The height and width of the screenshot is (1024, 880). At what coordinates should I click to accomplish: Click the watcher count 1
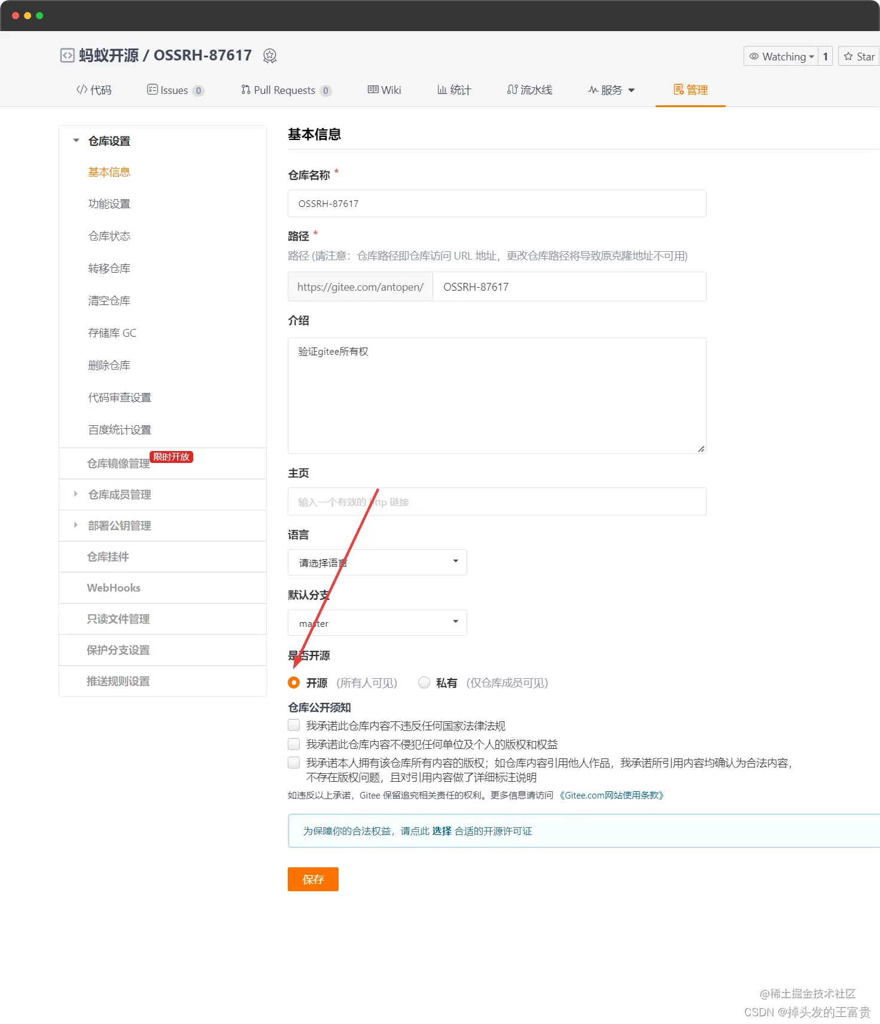[x=826, y=56]
